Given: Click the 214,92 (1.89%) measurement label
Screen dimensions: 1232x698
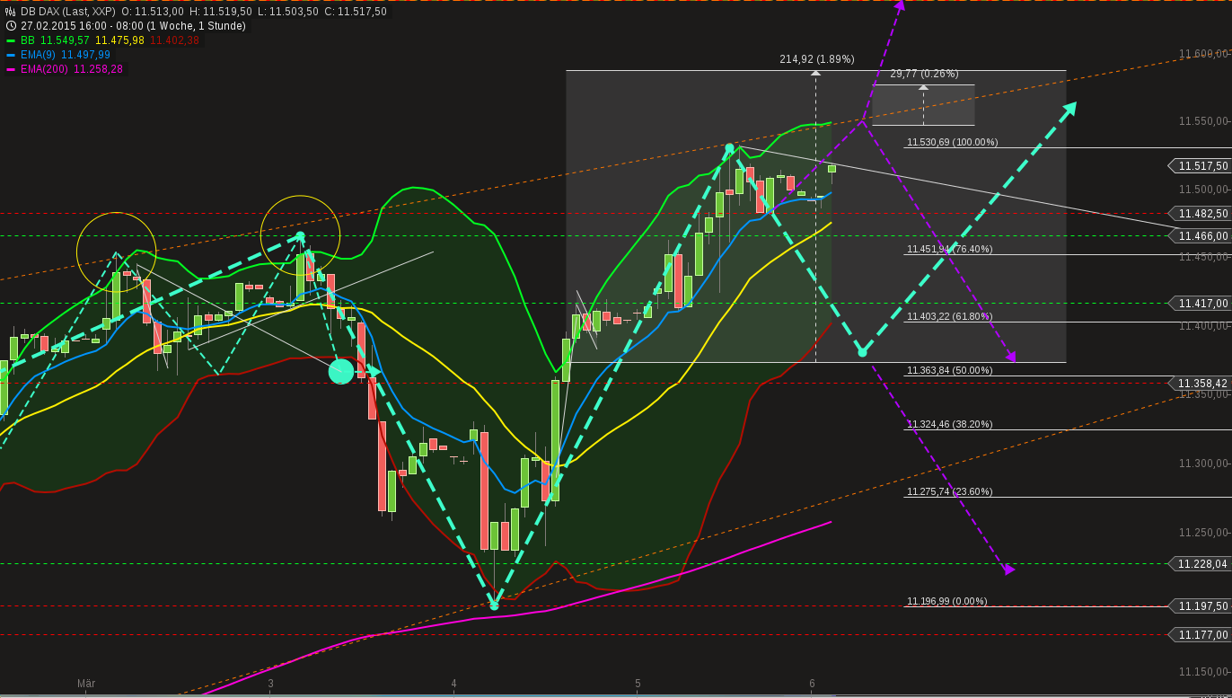Looking at the screenshot, I should point(815,58).
